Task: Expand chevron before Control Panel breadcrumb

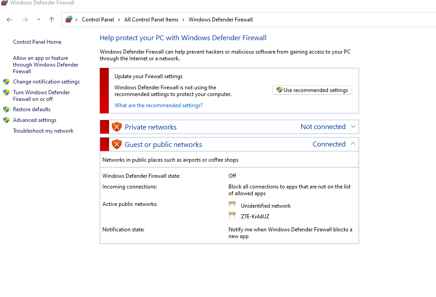Action: [x=76, y=20]
